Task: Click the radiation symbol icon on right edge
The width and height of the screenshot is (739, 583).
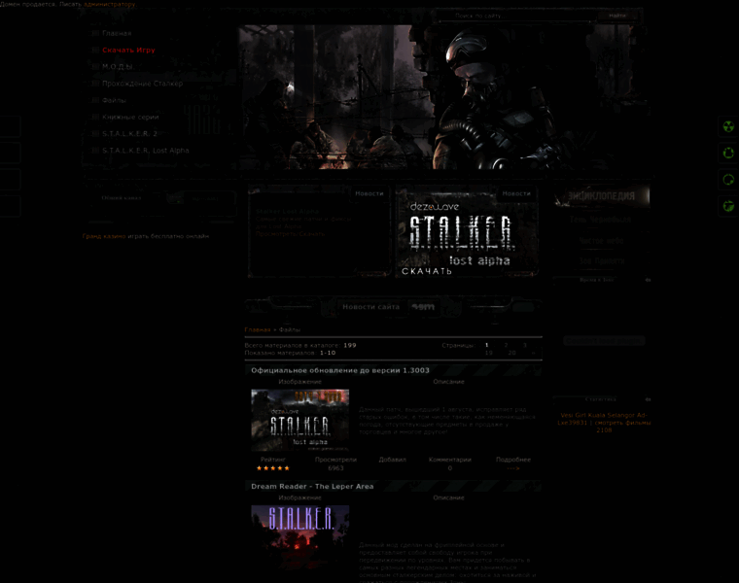Action: pos(728,126)
